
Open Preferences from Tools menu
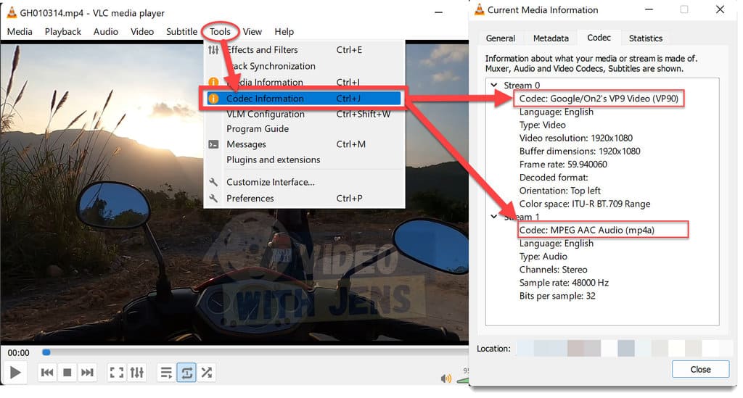point(305,199)
